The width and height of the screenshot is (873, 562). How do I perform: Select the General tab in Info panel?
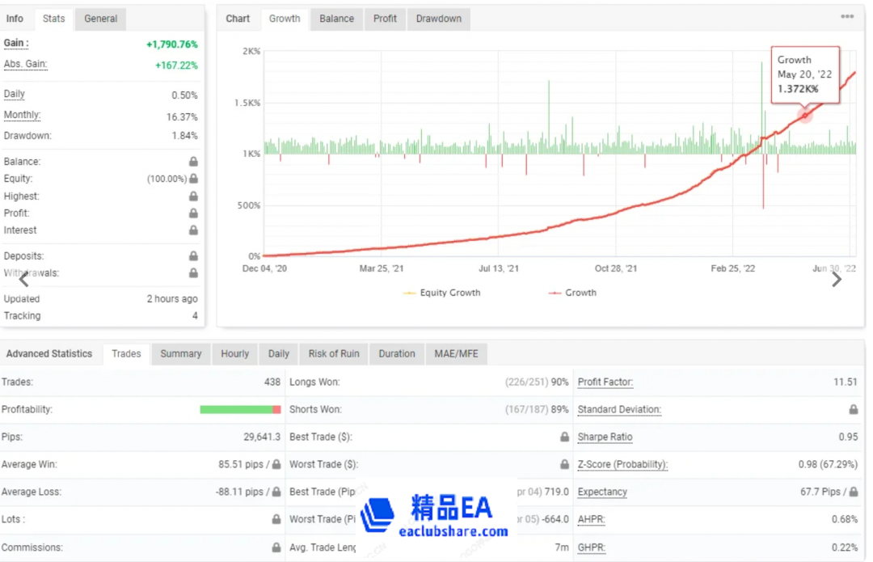pos(101,19)
